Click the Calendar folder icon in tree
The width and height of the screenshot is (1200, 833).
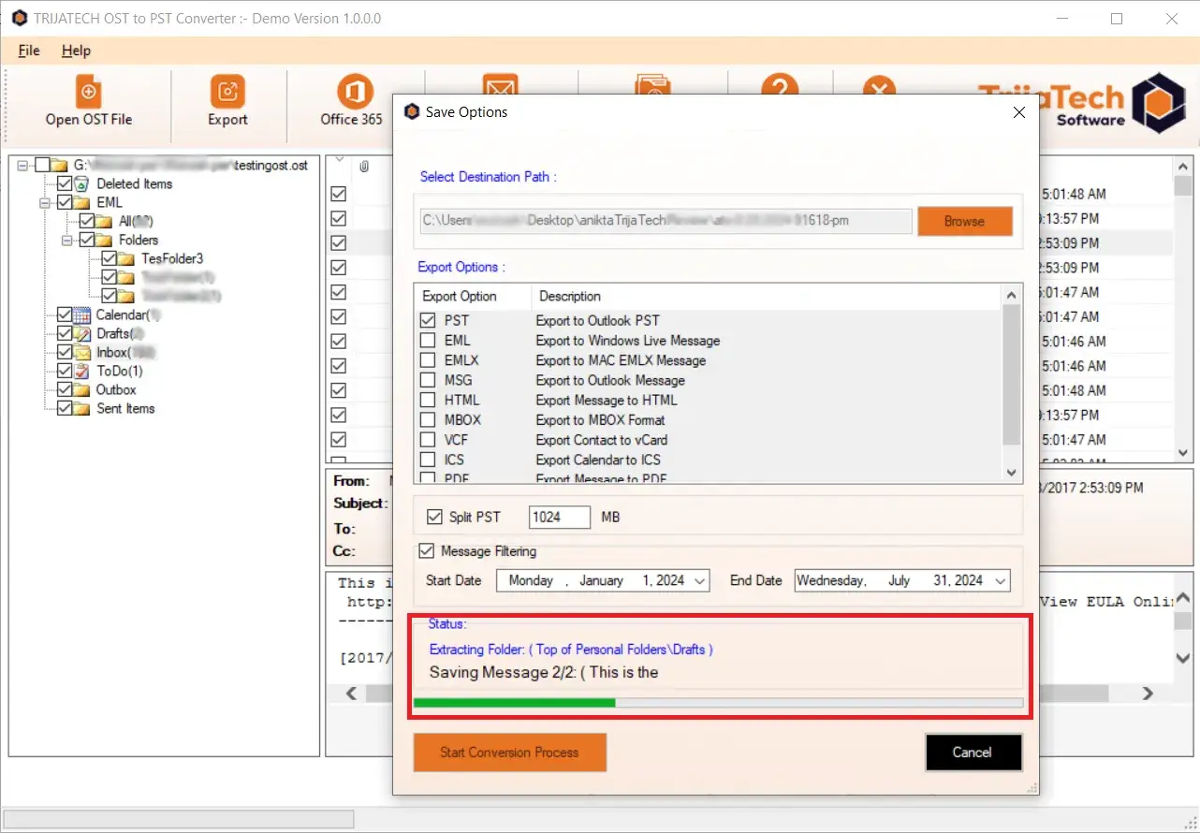pyautogui.click(x=81, y=314)
